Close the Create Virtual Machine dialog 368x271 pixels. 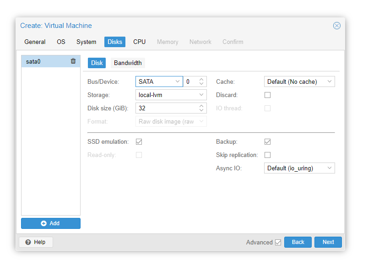[x=337, y=26]
